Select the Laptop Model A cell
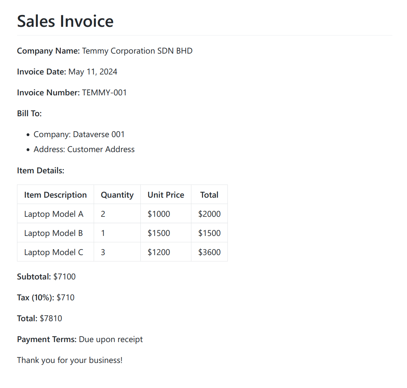Screen dimensions: 407x388 point(56,214)
